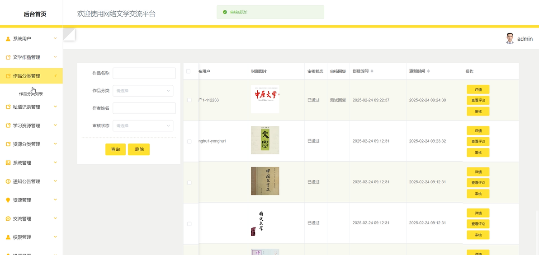The height and width of the screenshot is (255, 539).
Task: Select 权限管理 menu label
Action: pyautogui.click(x=22, y=237)
